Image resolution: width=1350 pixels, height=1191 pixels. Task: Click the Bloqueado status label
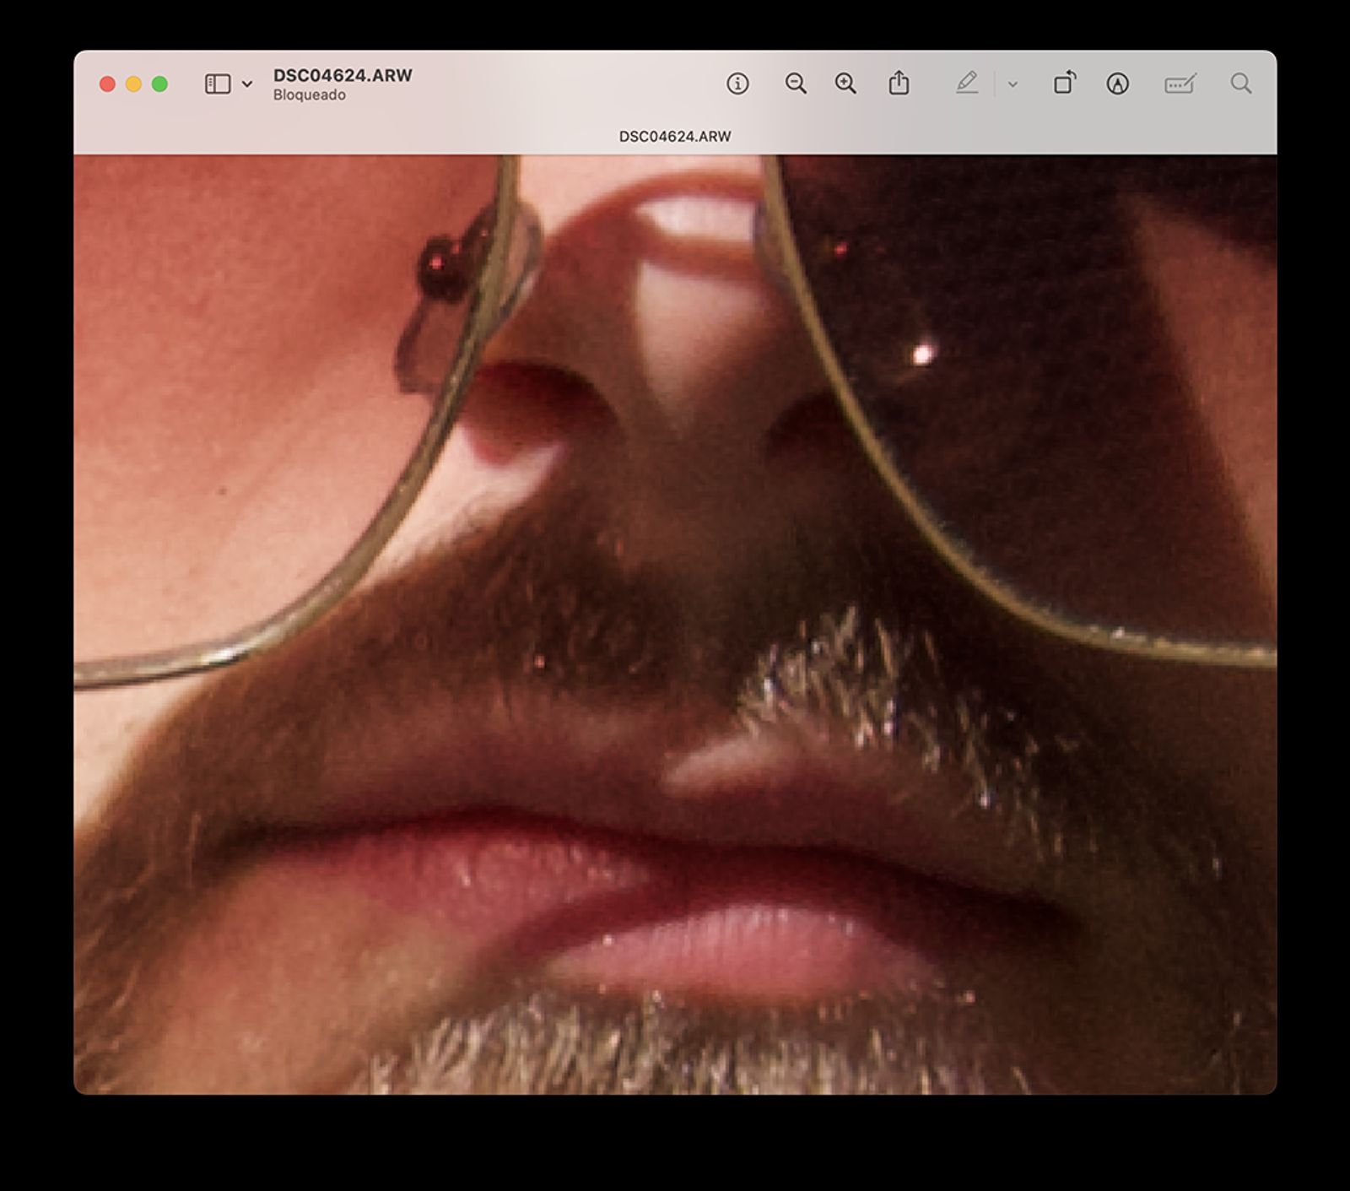point(309,95)
